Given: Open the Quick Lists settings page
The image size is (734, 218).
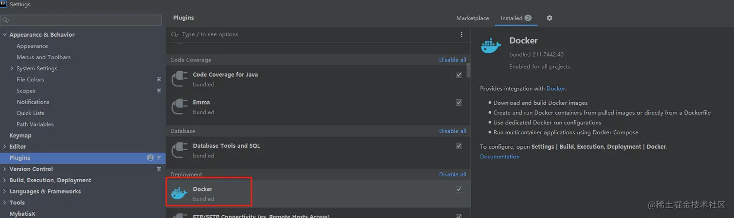Looking at the screenshot, I should 30,113.
